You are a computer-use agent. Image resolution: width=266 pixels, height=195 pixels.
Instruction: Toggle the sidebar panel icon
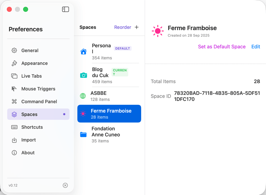tap(66, 9)
